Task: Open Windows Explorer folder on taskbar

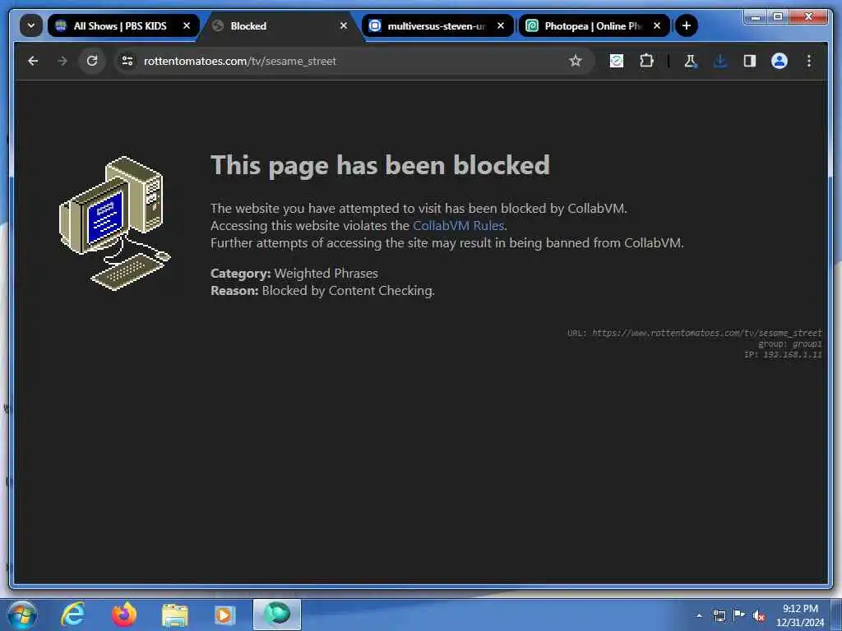Action: coord(174,615)
